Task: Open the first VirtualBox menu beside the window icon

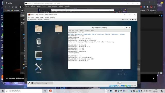Action: click(29, 17)
